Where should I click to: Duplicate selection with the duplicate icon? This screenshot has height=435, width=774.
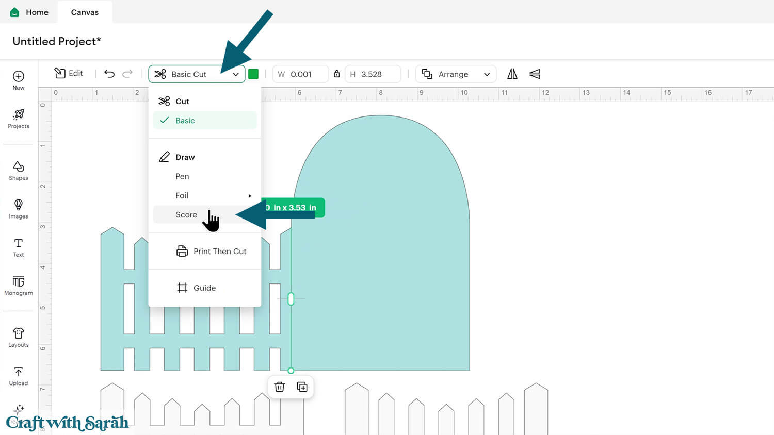302,387
